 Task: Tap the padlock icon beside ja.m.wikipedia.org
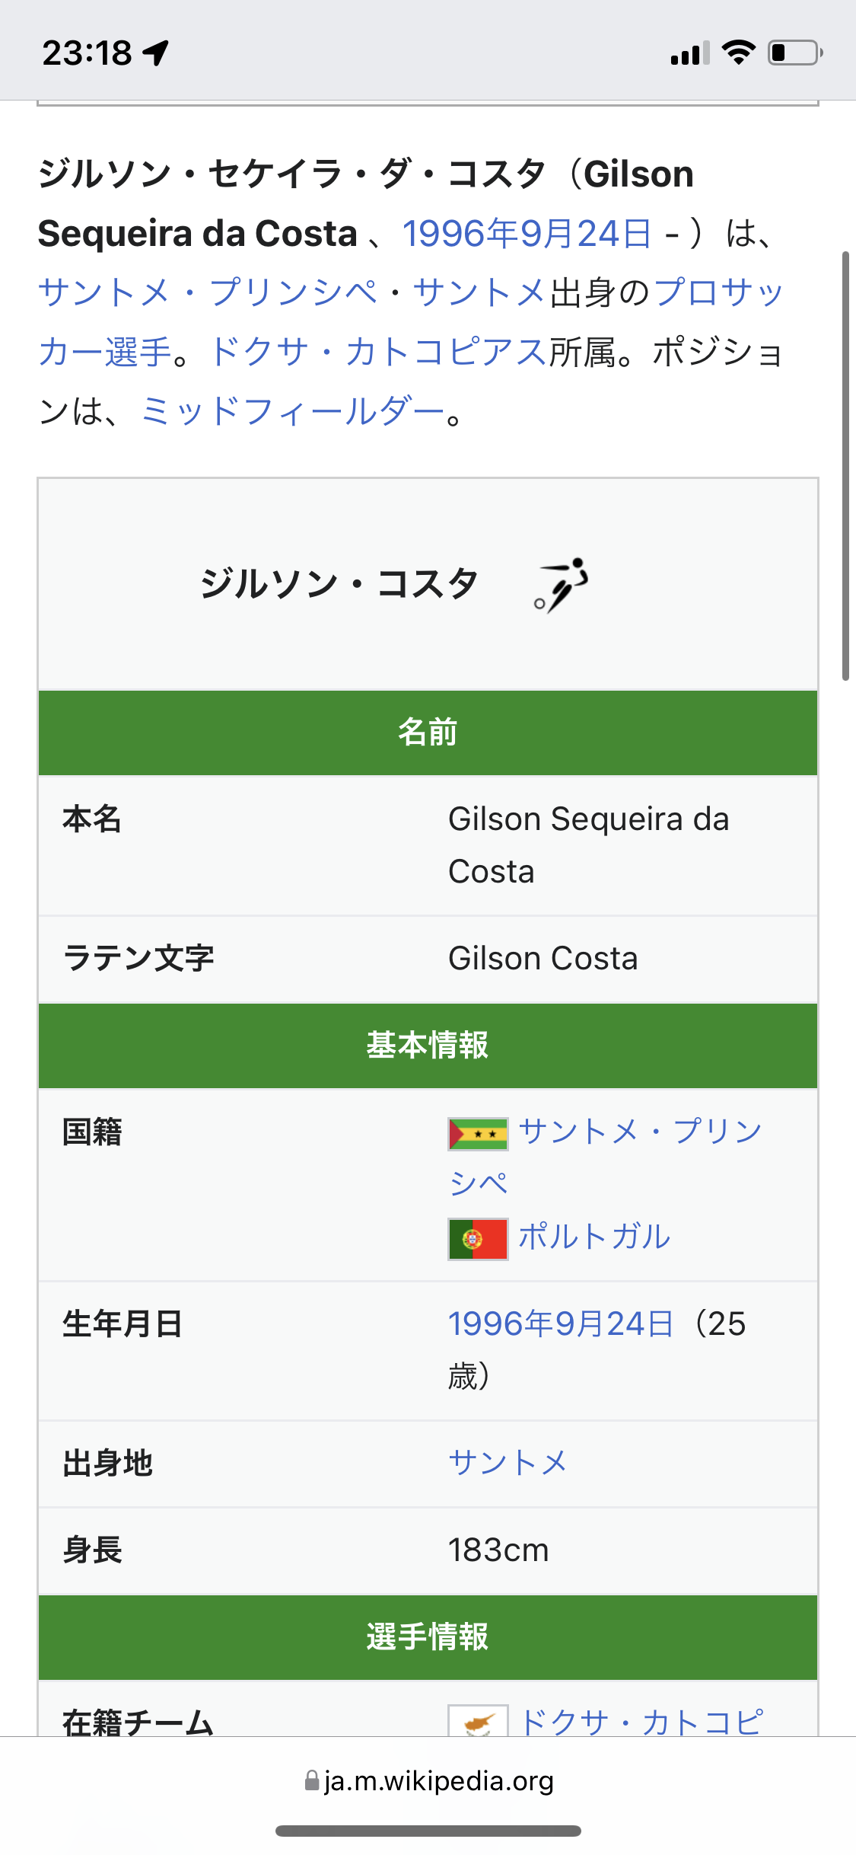[x=312, y=1780]
